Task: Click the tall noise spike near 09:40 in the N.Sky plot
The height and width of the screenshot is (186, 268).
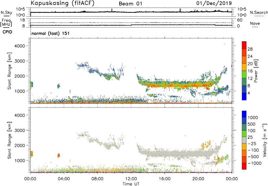Action: pos(112,10)
